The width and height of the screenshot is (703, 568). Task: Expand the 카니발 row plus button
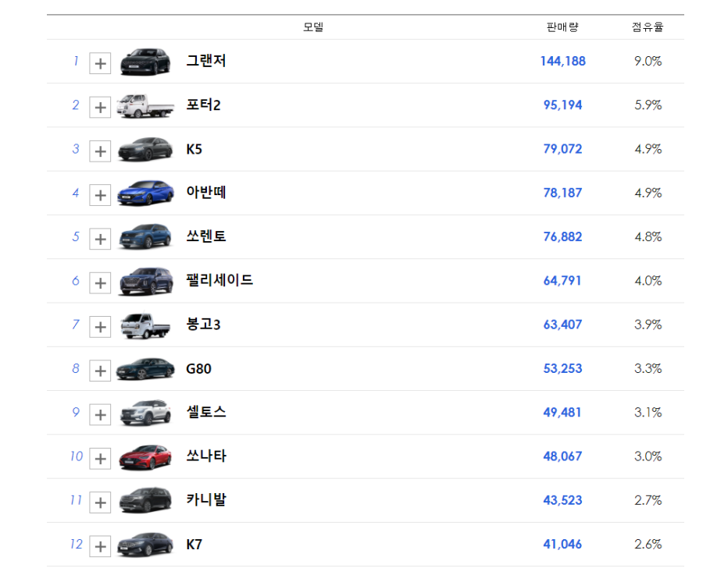[100, 502]
